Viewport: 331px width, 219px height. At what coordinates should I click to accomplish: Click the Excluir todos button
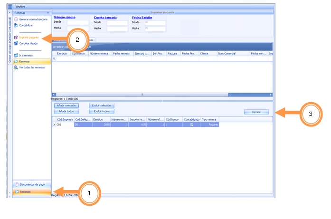102,111
